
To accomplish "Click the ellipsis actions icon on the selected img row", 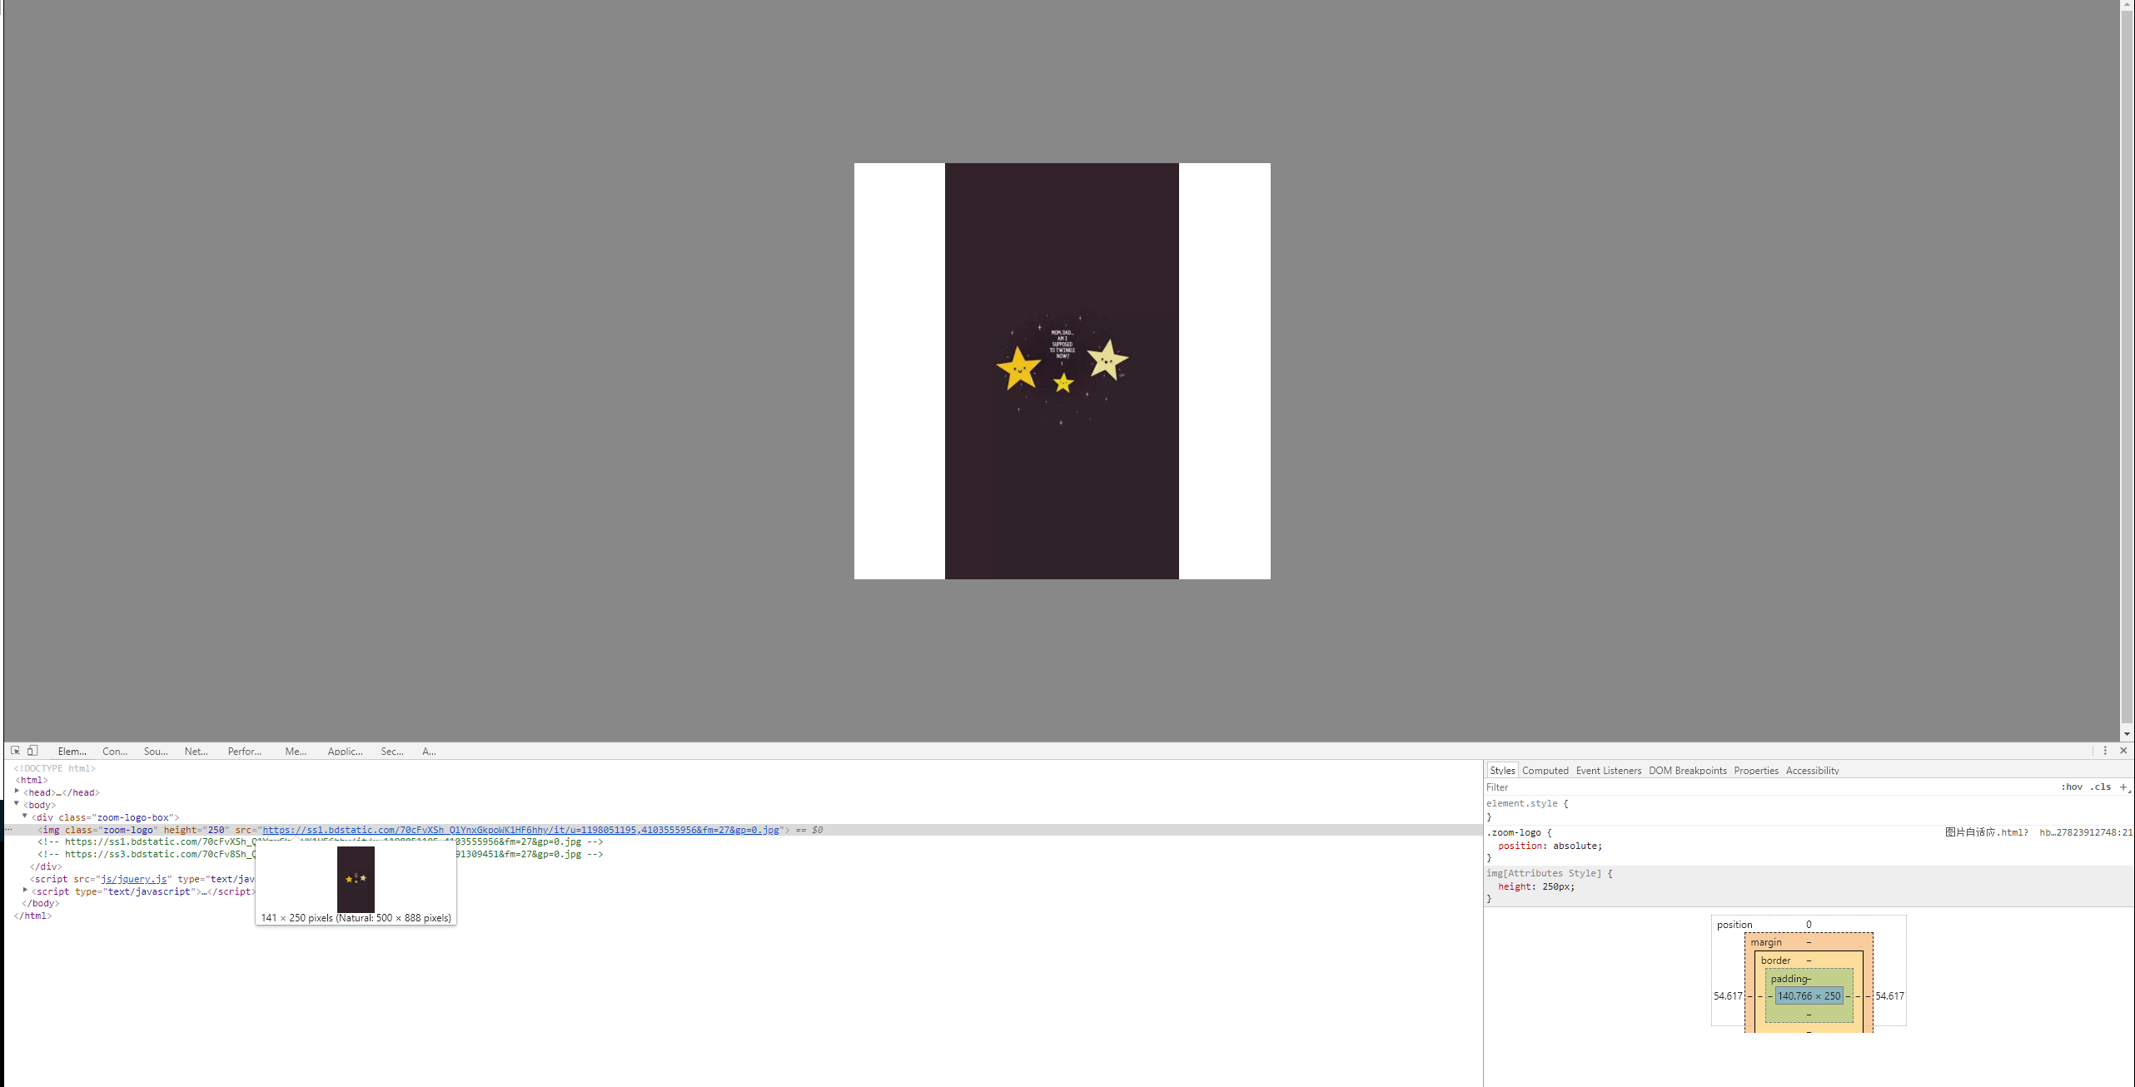I will pyautogui.click(x=8, y=830).
